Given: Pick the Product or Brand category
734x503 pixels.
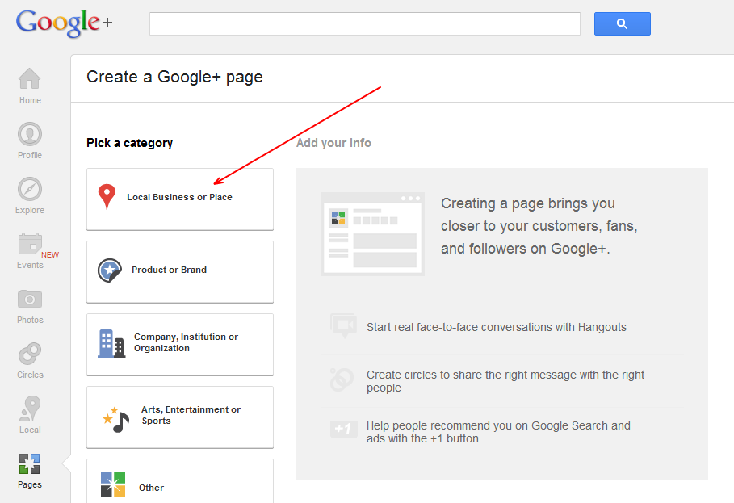Looking at the screenshot, I should coord(180,271).
